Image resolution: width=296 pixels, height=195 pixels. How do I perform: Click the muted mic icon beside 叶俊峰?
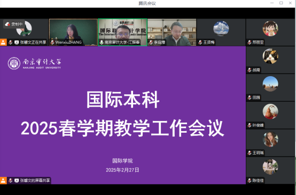pyautogui.click(x=250, y=125)
